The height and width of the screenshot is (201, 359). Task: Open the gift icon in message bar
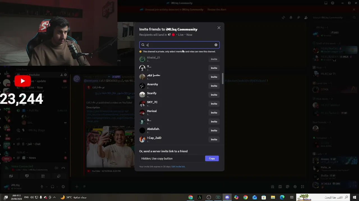[272, 187]
